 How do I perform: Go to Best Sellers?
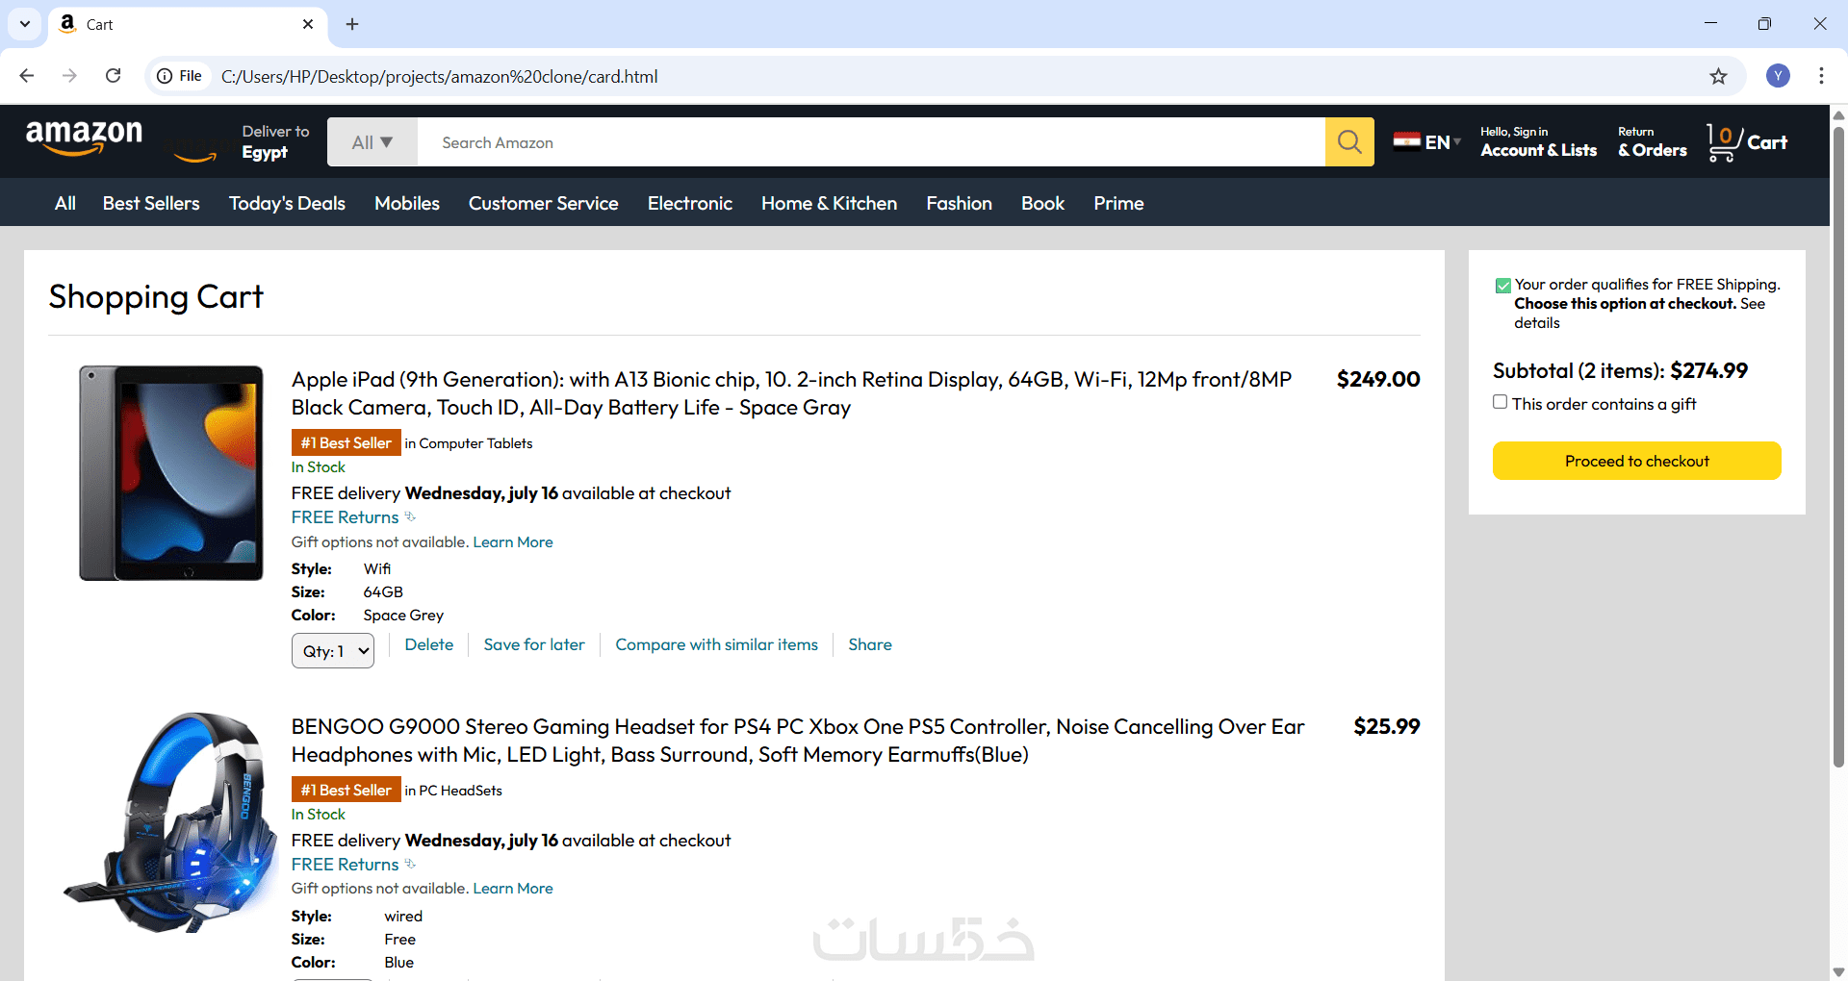pos(151,203)
